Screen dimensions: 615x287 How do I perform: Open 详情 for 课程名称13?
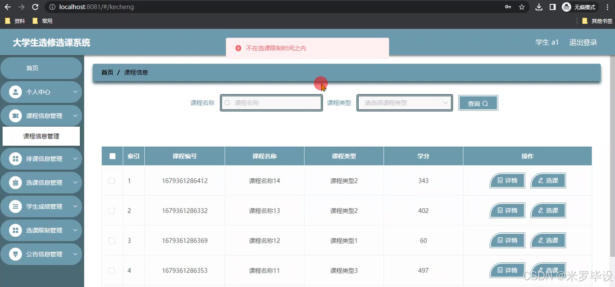coord(507,211)
